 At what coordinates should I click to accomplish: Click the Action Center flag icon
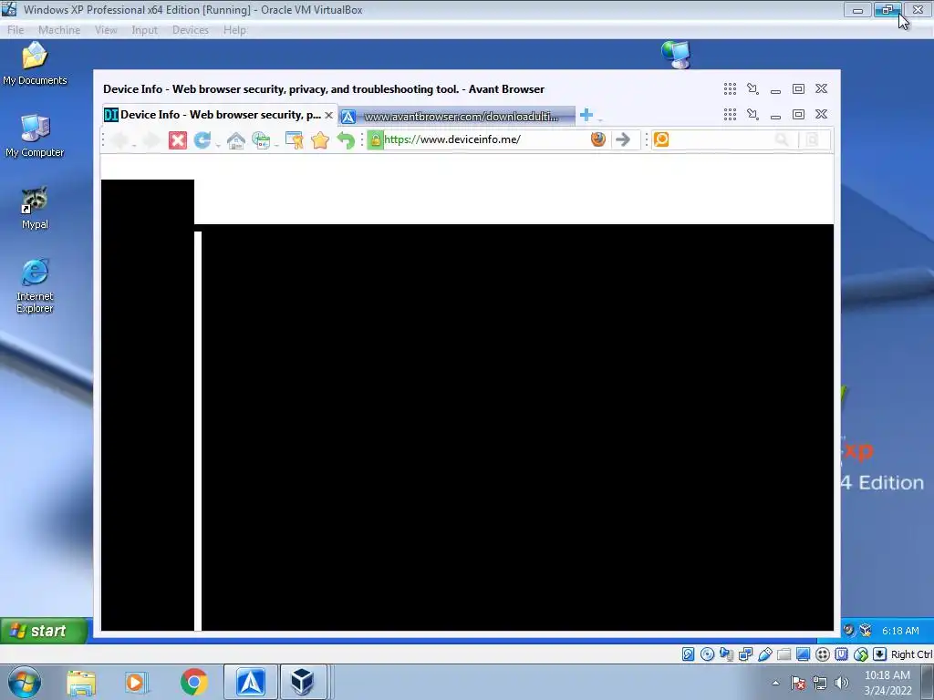[798, 683]
